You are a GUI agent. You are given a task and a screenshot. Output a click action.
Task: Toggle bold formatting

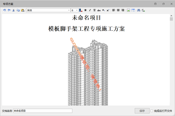[85, 10]
